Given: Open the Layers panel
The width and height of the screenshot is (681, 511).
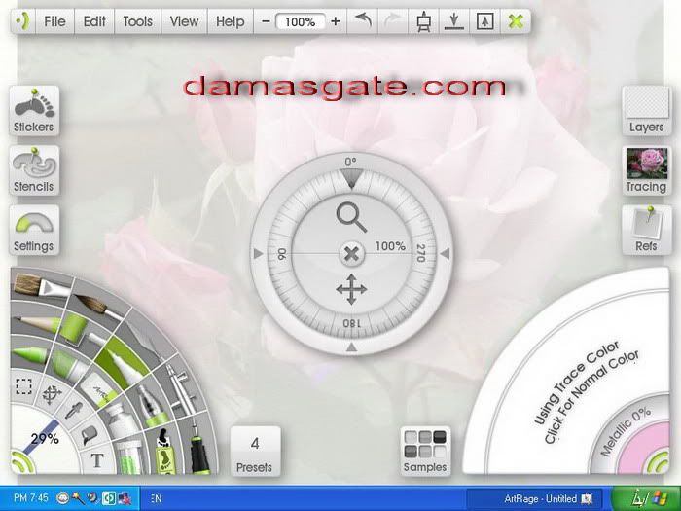Looking at the screenshot, I should pyautogui.click(x=647, y=110).
